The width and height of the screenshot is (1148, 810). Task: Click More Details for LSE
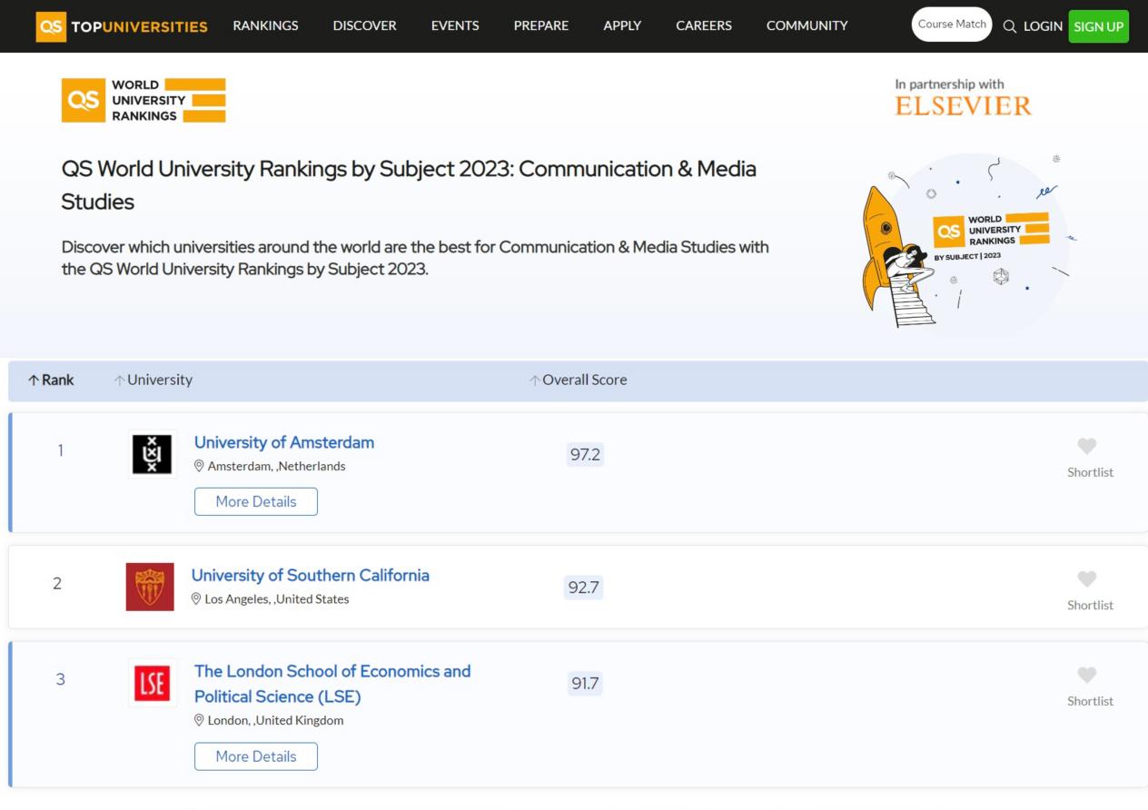pos(256,756)
